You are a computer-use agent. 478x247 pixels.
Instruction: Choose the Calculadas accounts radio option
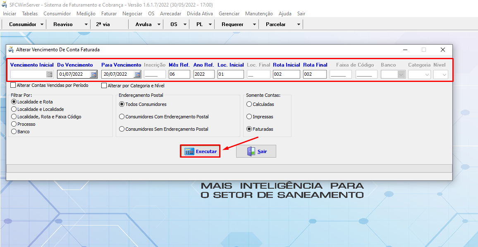click(249, 104)
